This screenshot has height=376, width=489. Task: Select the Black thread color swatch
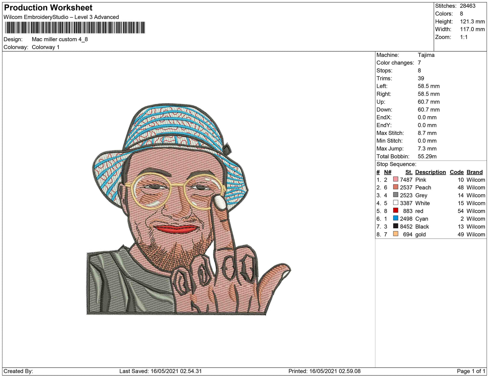click(396, 226)
